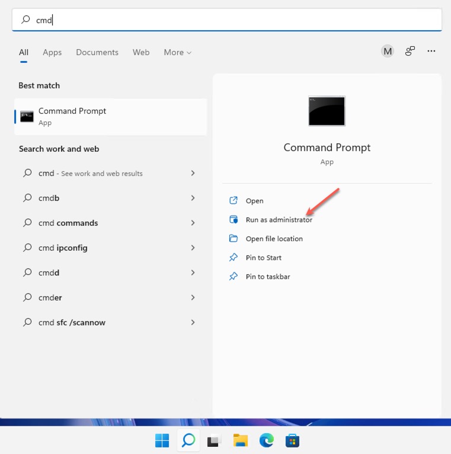Click the Command Prompt icon in best match
This screenshot has width=451, height=454.
click(x=27, y=116)
